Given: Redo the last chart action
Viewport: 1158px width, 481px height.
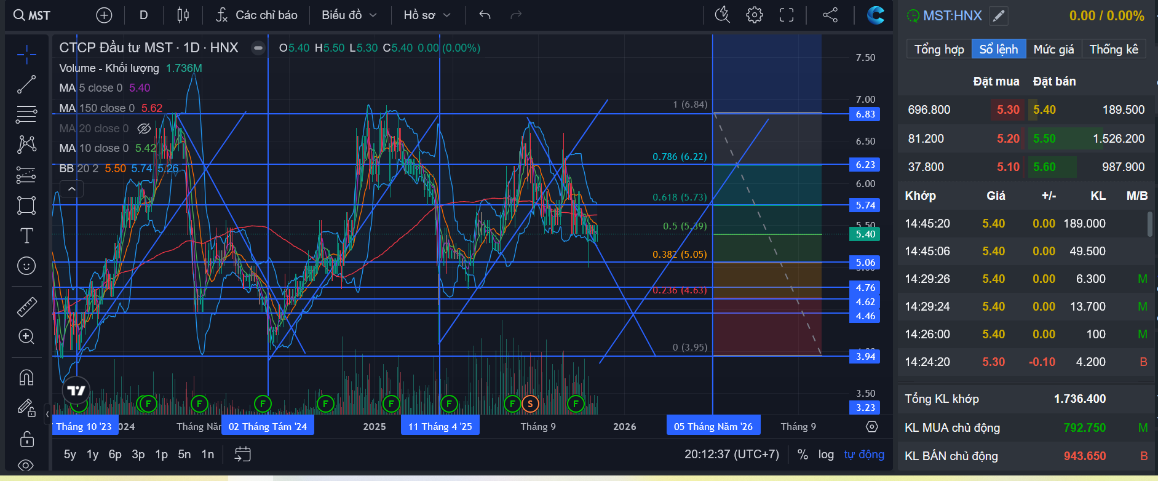Looking at the screenshot, I should 516,15.
